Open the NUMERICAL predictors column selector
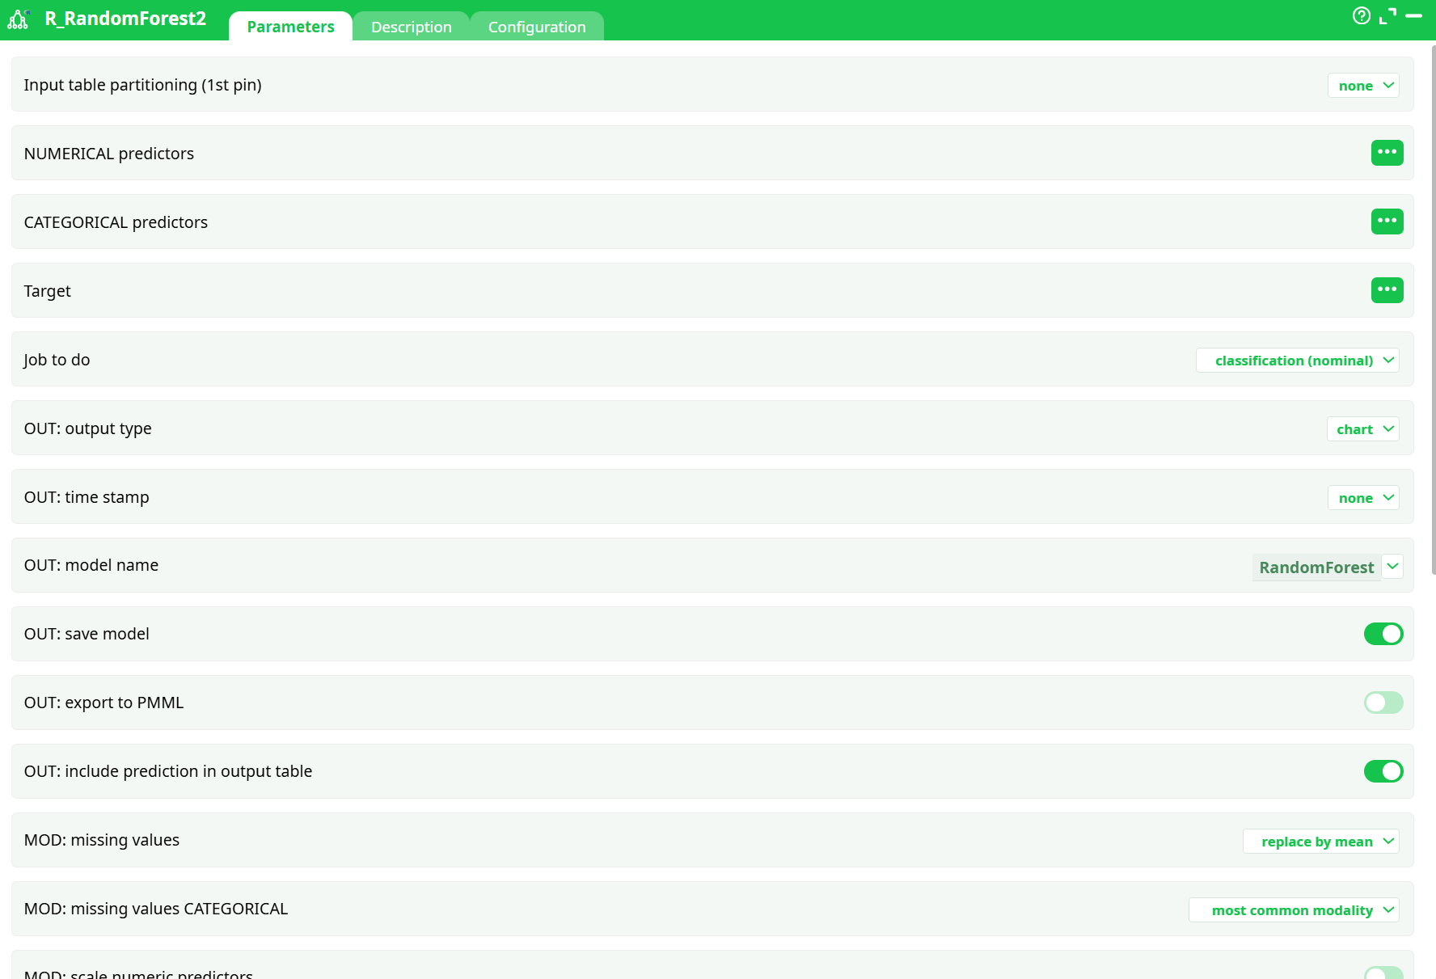Image resolution: width=1436 pixels, height=979 pixels. (x=1387, y=153)
